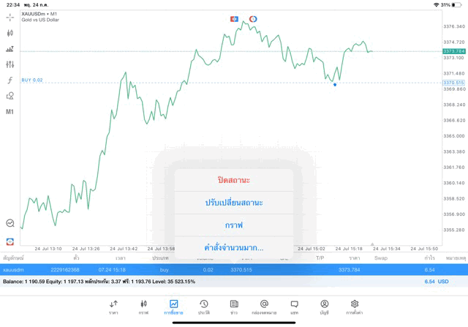Viewport: 468px width, 327px height.
Task: Open chart type candlestick settings icon
Action: [x=10, y=33]
